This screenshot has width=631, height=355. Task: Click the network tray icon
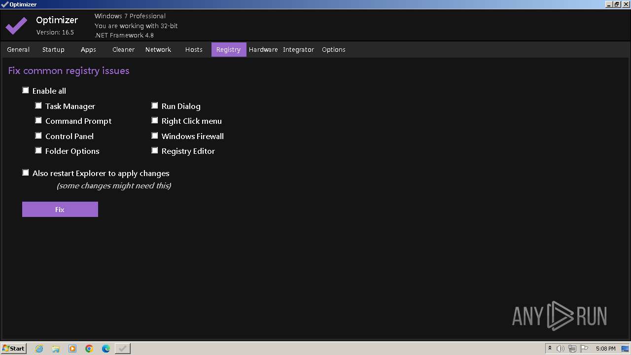[572, 349]
